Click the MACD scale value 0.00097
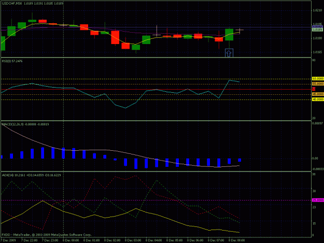The height and width of the screenshot is (243, 324). (317, 123)
